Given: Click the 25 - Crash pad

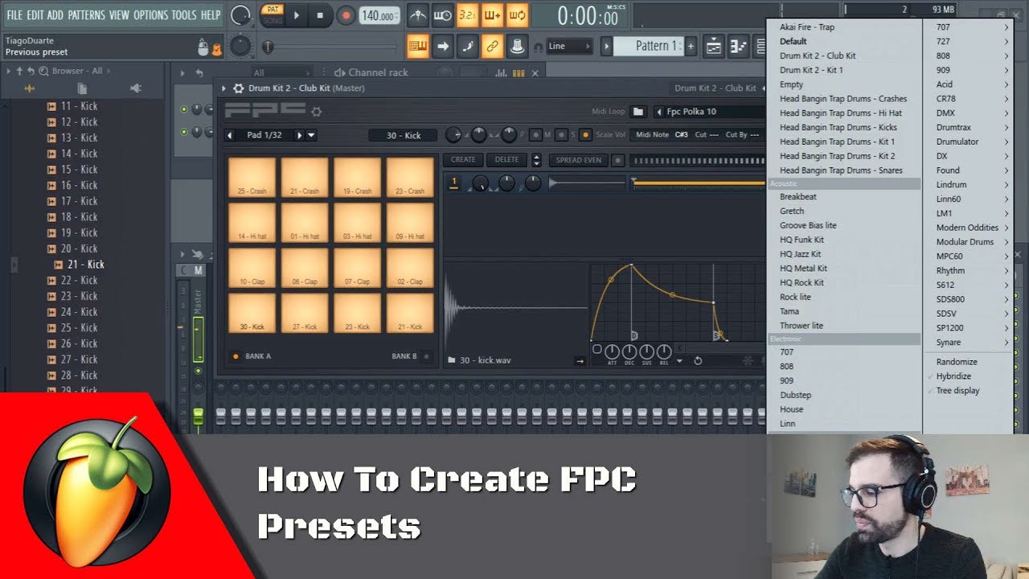Looking at the screenshot, I should click(252, 178).
